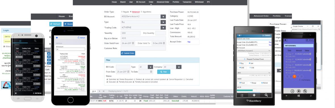Tap the Windows Phone add circle icon
Viewport: 335px width, 108px height.
(x=299, y=91)
